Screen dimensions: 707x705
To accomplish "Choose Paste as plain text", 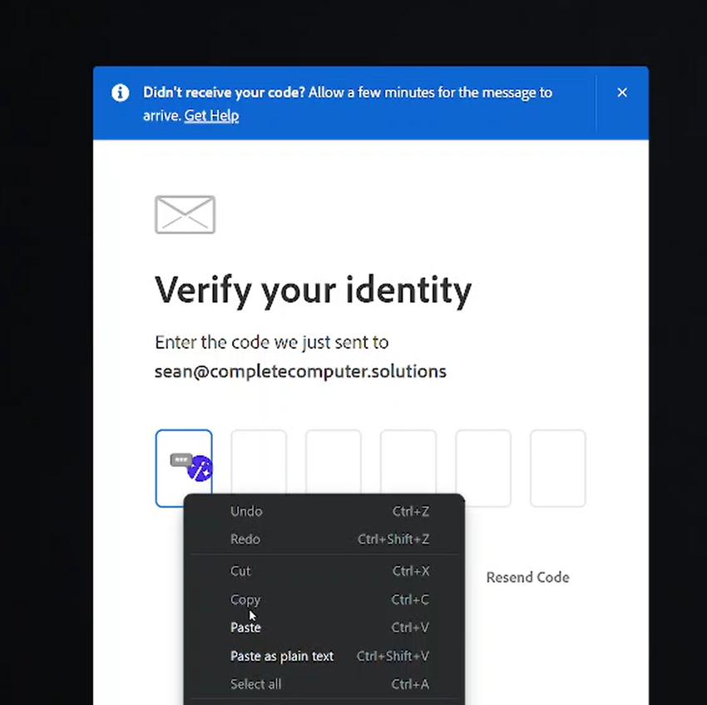I will [282, 656].
